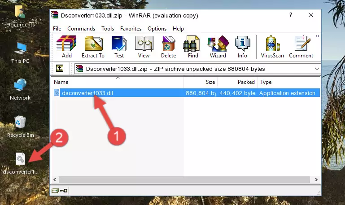Run the Test archive tool
345x205 pixels.
[x=119, y=47]
